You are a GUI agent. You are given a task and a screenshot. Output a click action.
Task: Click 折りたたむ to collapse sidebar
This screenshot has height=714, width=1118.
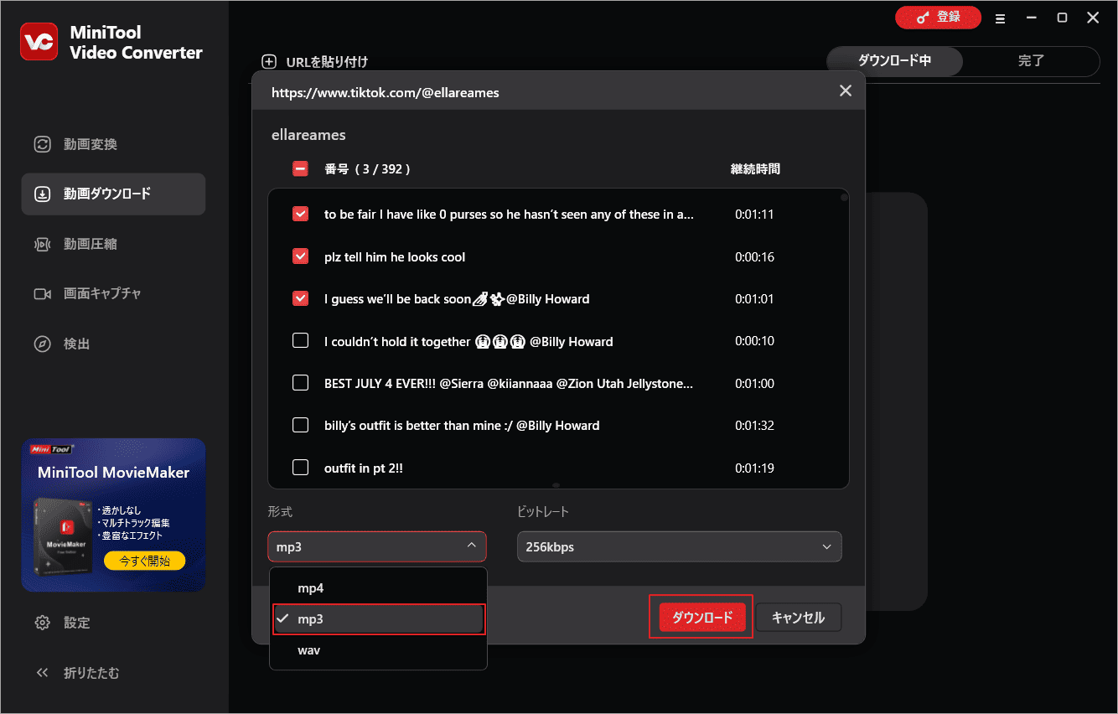point(113,673)
